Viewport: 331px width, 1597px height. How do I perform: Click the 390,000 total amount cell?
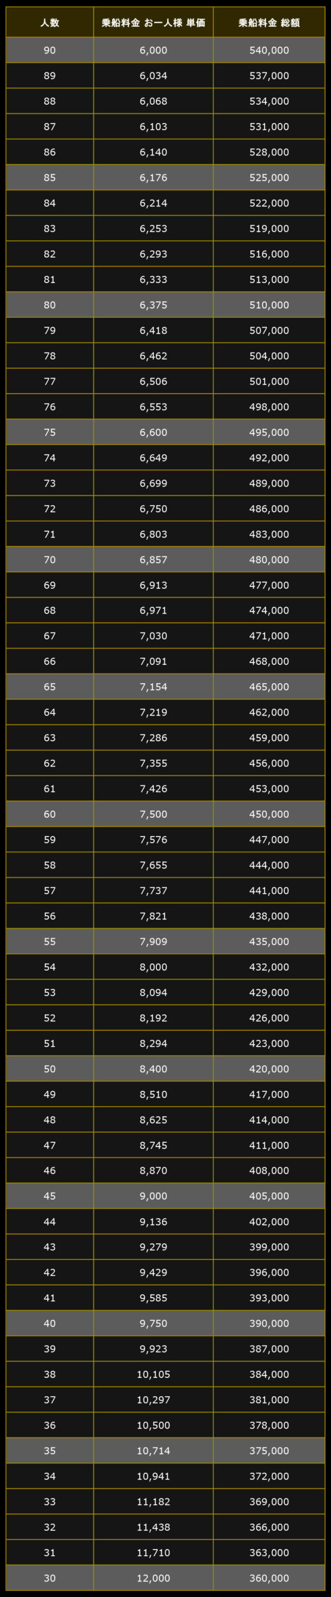click(269, 1323)
